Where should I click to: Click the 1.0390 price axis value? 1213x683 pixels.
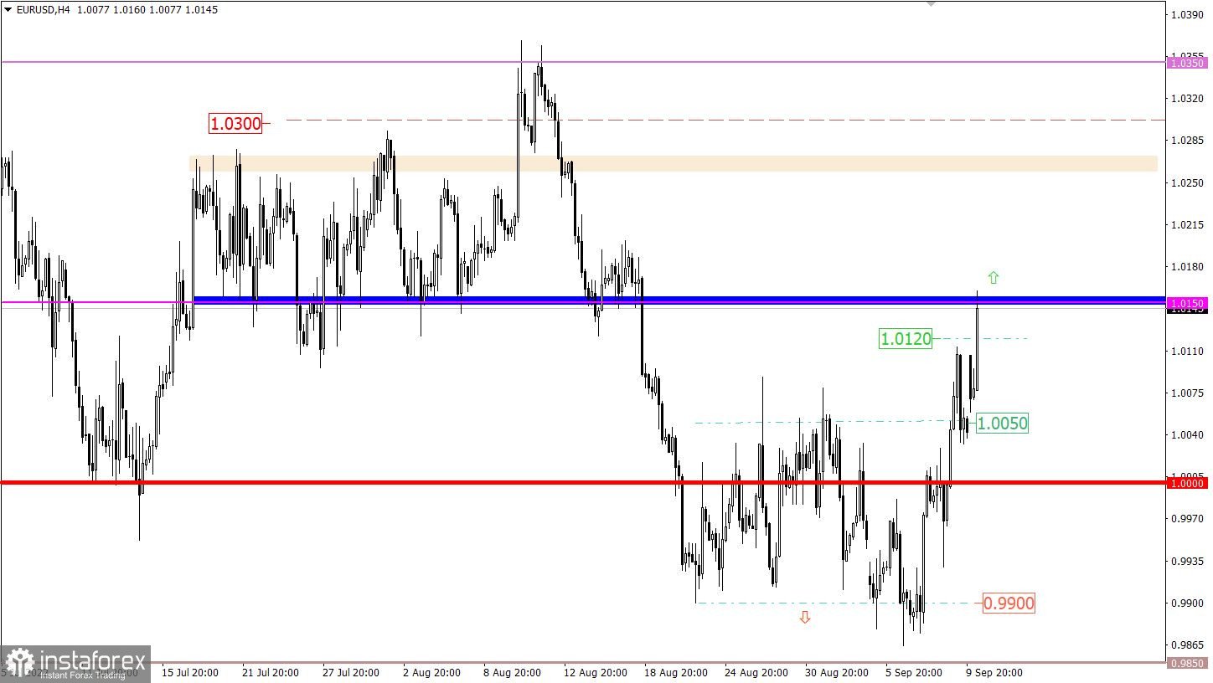click(x=1188, y=15)
